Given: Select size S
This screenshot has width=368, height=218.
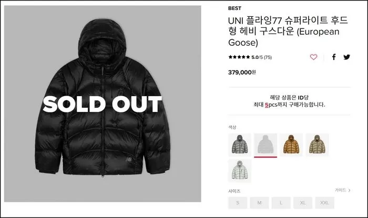Looking at the screenshot, I should point(238,203).
